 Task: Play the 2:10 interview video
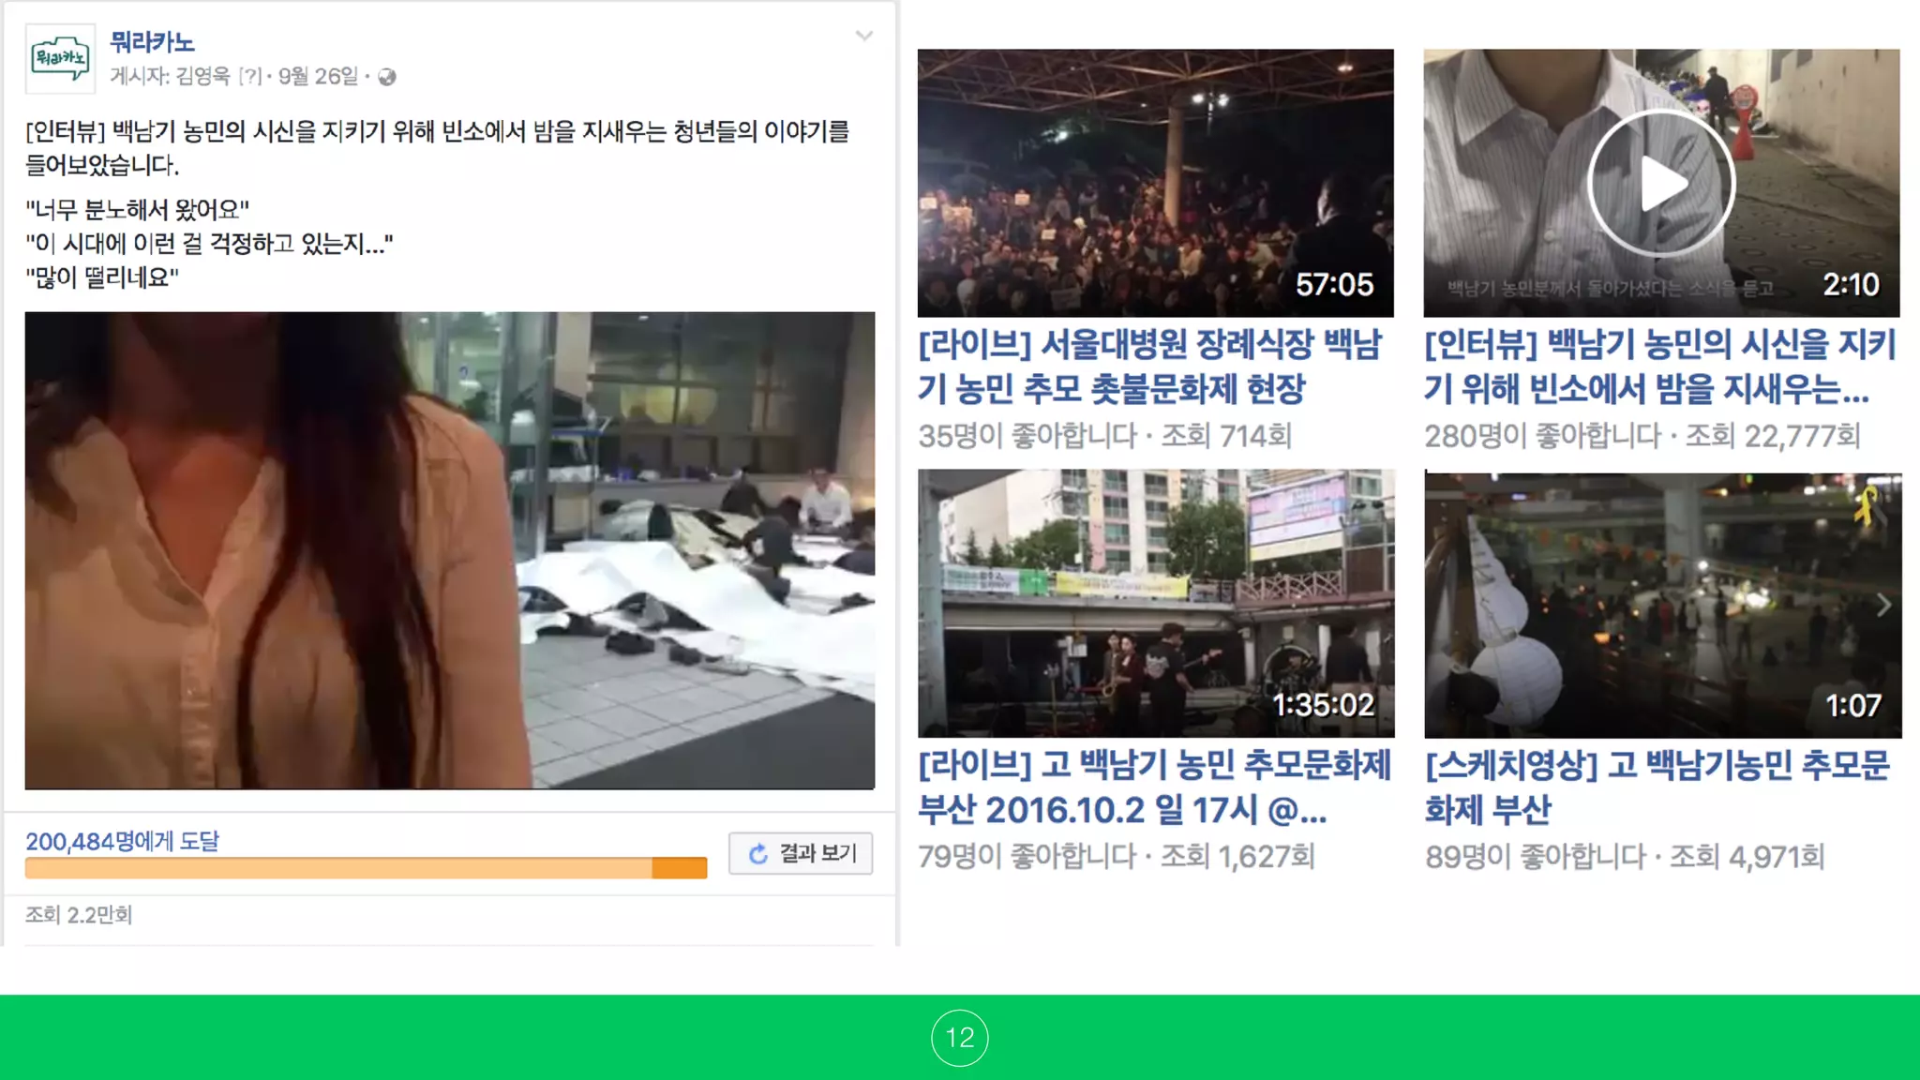point(1661,183)
